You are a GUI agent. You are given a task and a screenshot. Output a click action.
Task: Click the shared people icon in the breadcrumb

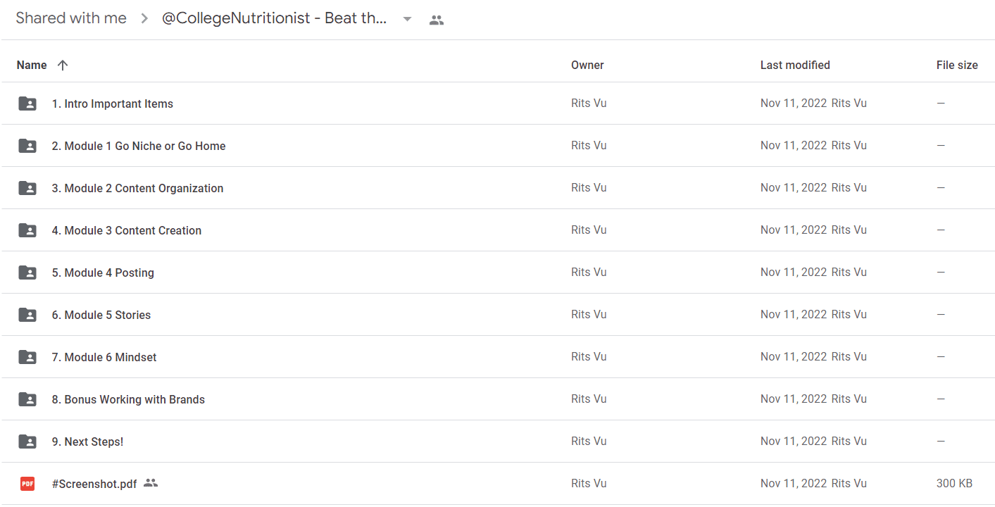coord(437,20)
